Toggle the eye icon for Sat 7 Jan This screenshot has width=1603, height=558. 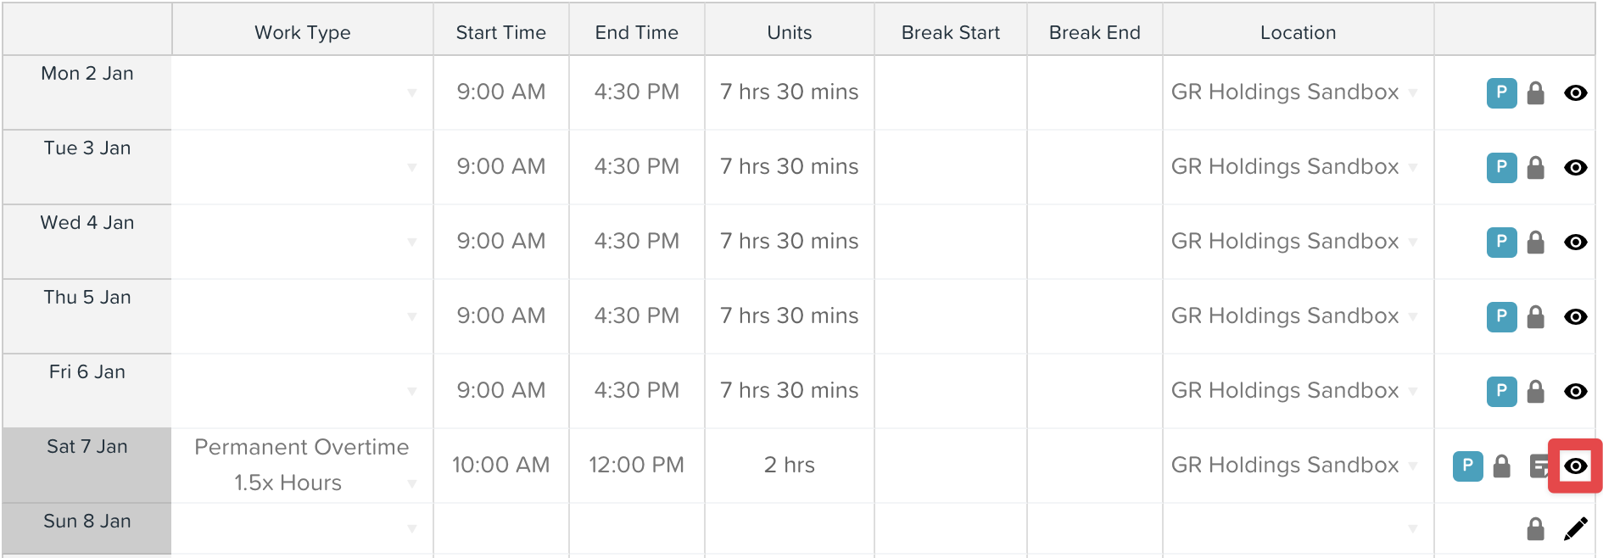click(1576, 466)
